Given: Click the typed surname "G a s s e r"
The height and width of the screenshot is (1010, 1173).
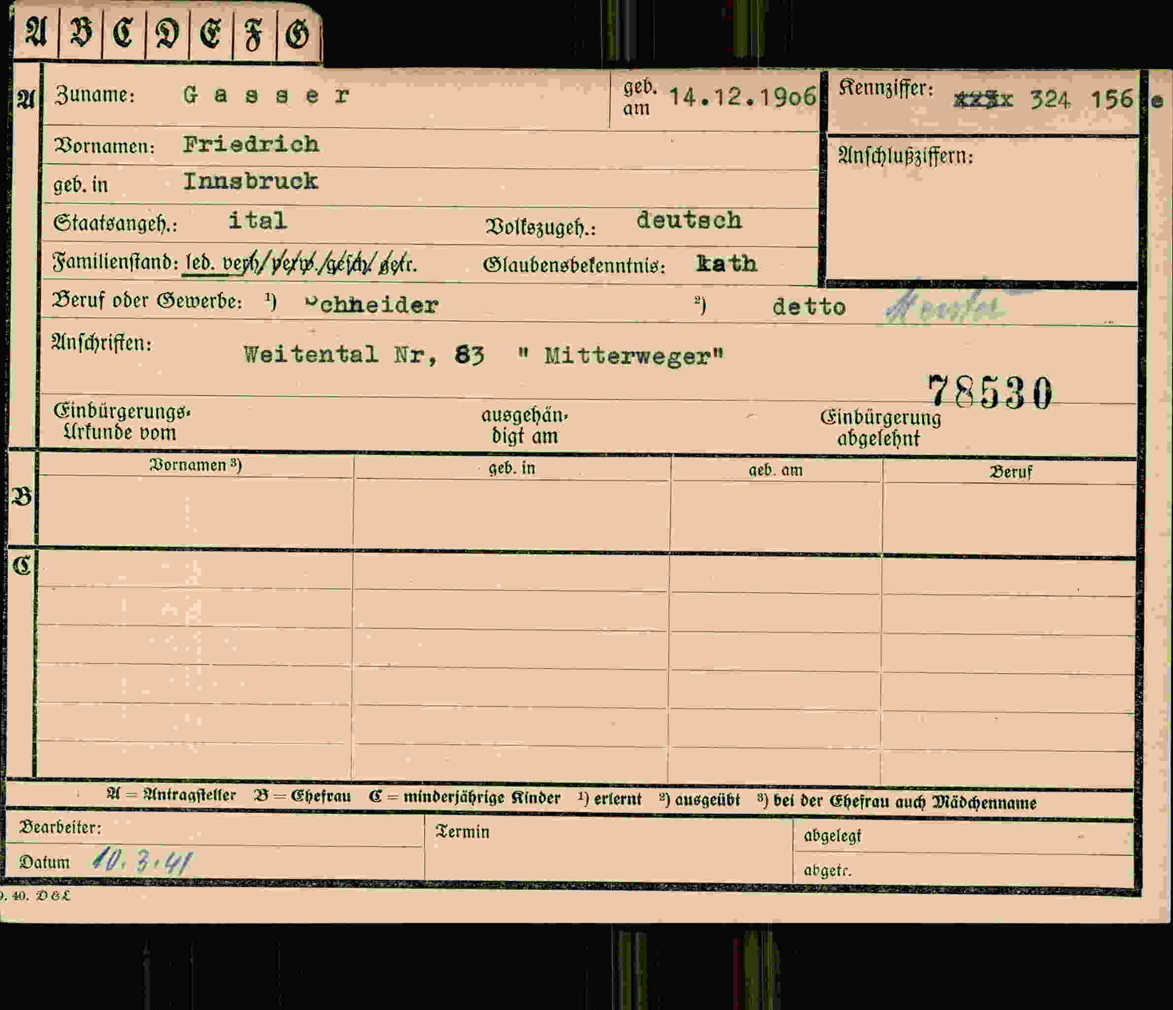Looking at the screenshot, I should click(x=266, y=96).
